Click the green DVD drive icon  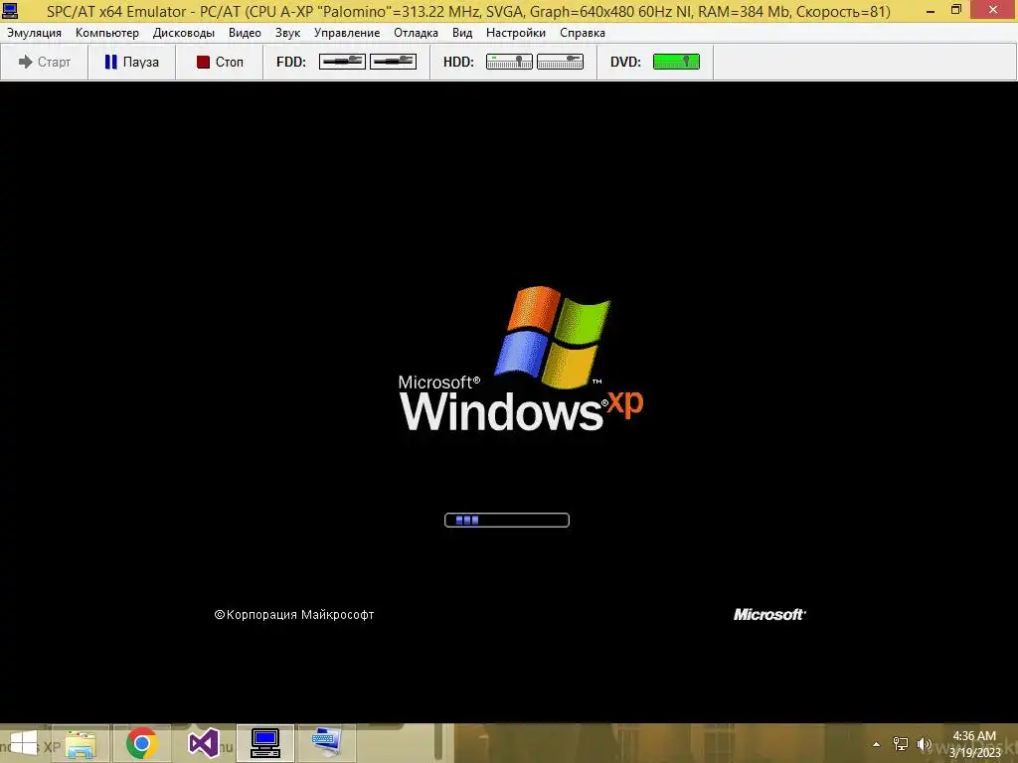676,61
